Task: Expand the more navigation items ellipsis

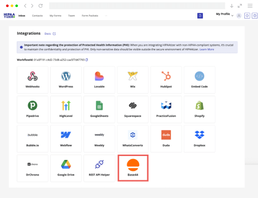Action: click(x=106, y=16)
